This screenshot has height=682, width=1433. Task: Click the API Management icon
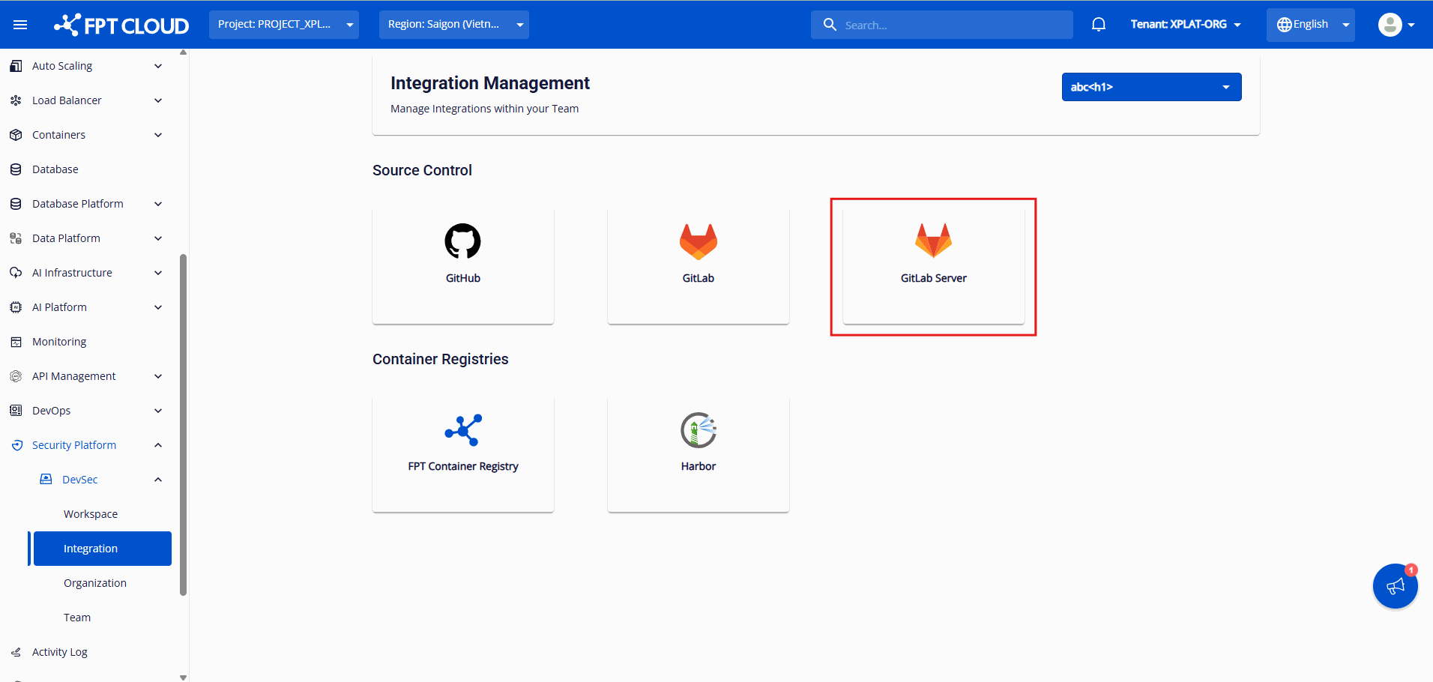16,376
